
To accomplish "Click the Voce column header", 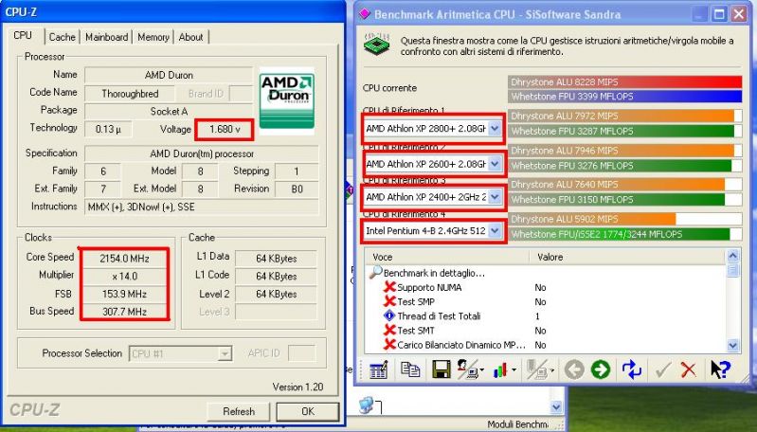I will click(447, 257).
